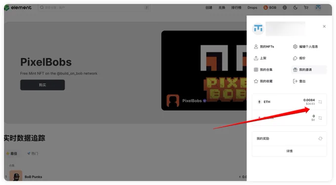Open 我的收藏 favorites entry
The width and height of the screenshot is (336, 185).
[263, 81]
